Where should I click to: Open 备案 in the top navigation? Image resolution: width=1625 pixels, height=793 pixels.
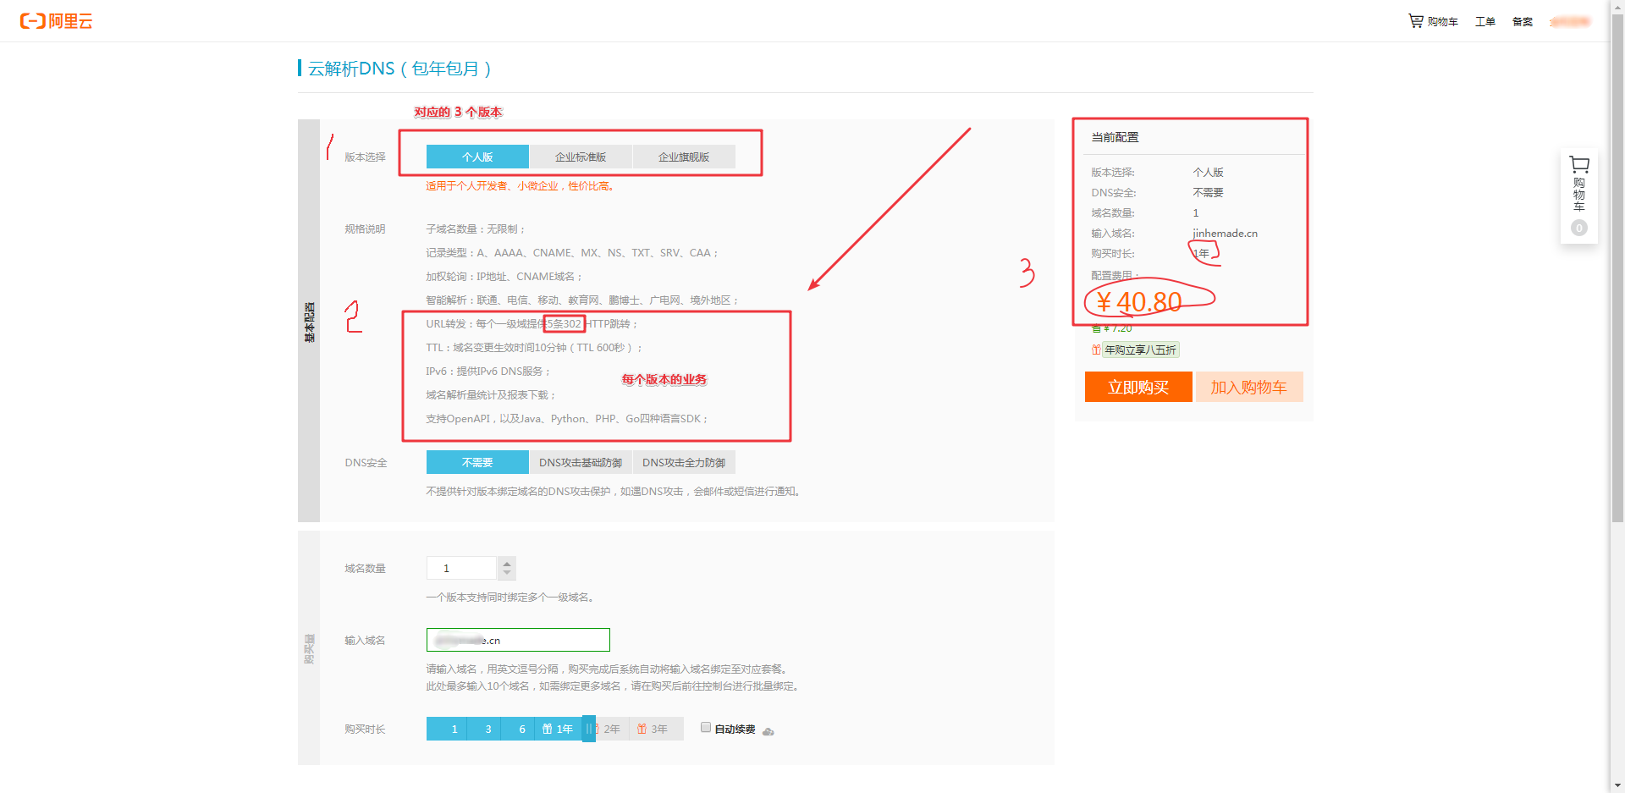[x=1523, y=22]
